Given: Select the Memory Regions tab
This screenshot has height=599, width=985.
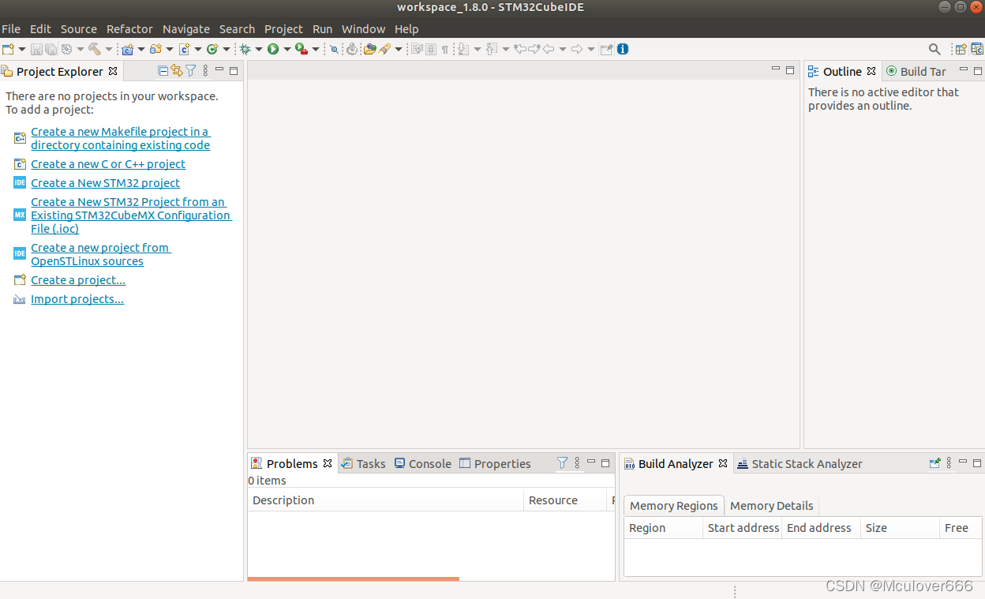Looking at the screenshot, I should click(674, 506).
